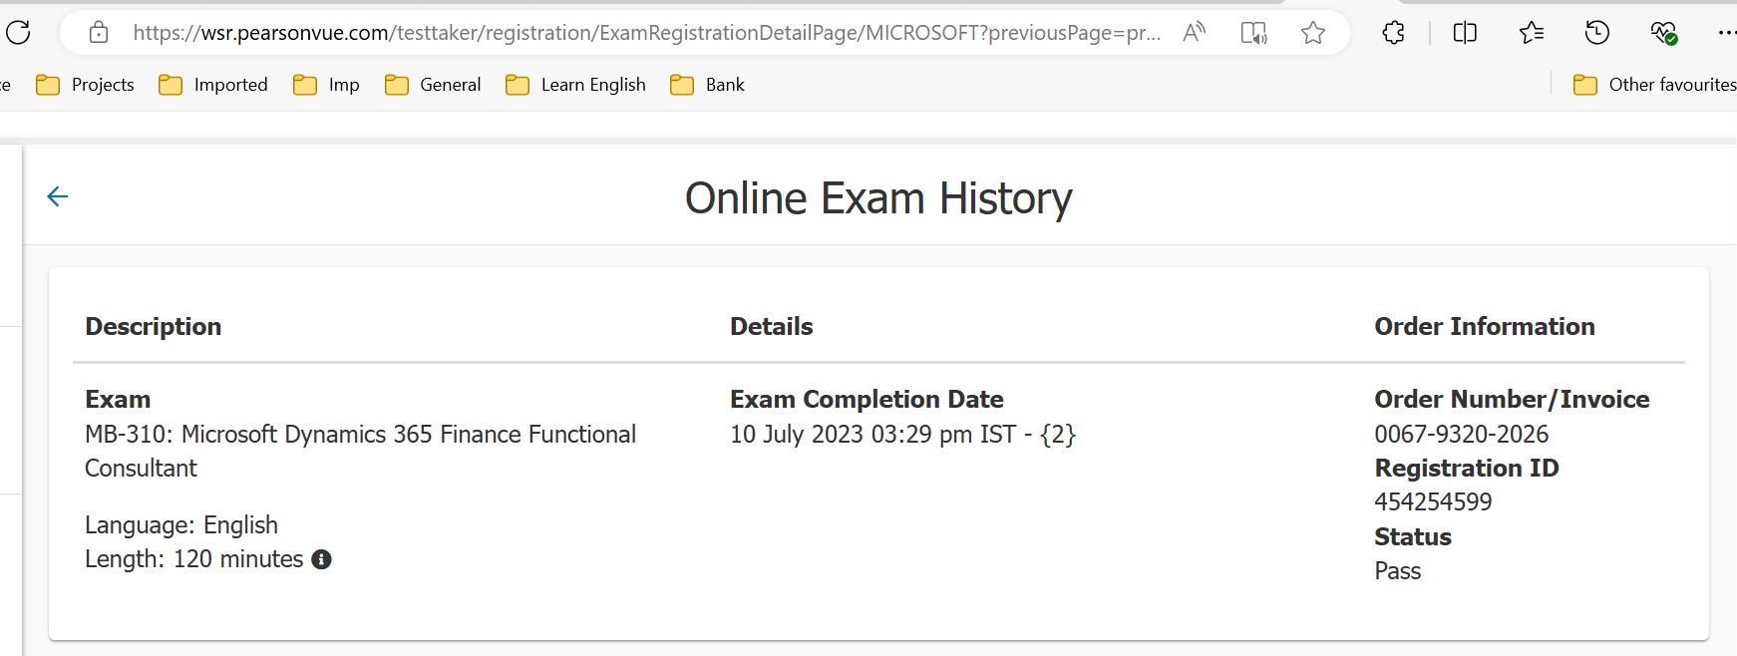Screen dimensions: 1737x656
Task: Select the 10 July 2023 completion date
Action: pyautogui.click(x=903, y=435)
